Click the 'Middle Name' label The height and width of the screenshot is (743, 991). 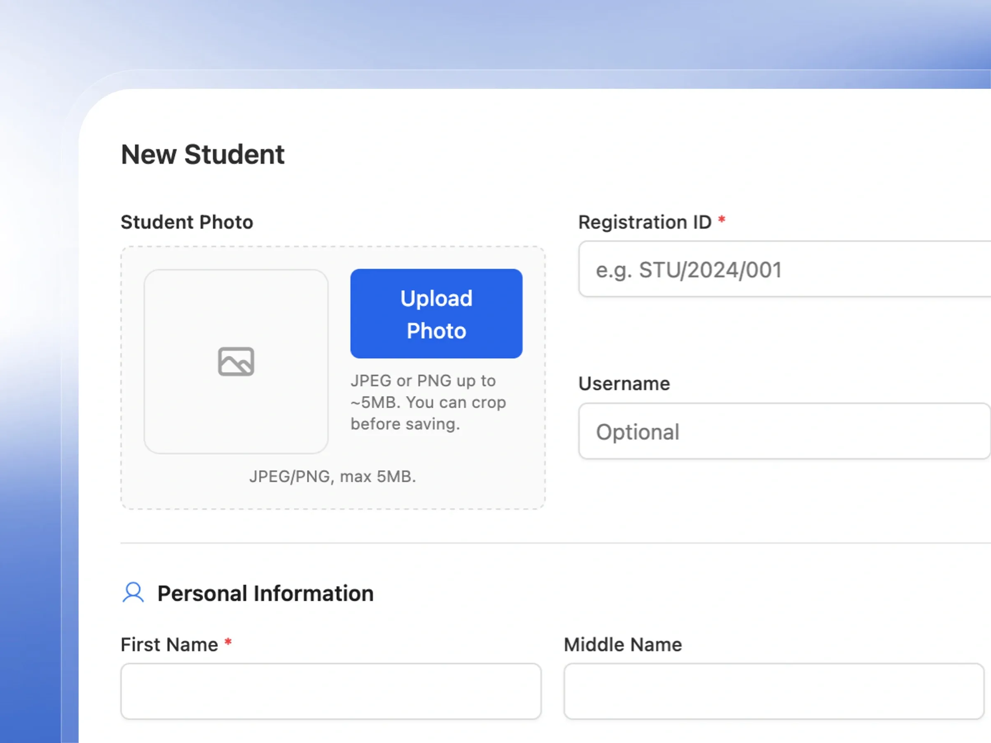[623, 645]
